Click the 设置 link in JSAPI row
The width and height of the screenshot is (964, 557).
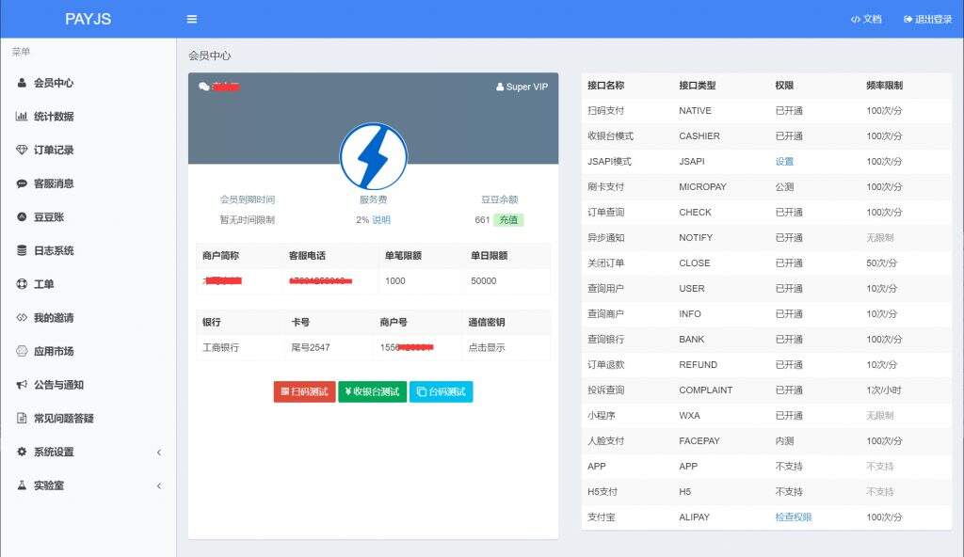pos(784,161)
